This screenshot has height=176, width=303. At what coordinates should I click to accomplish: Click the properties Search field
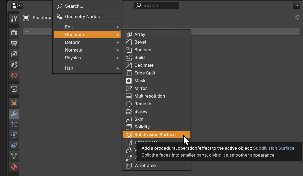coord(156,5)
